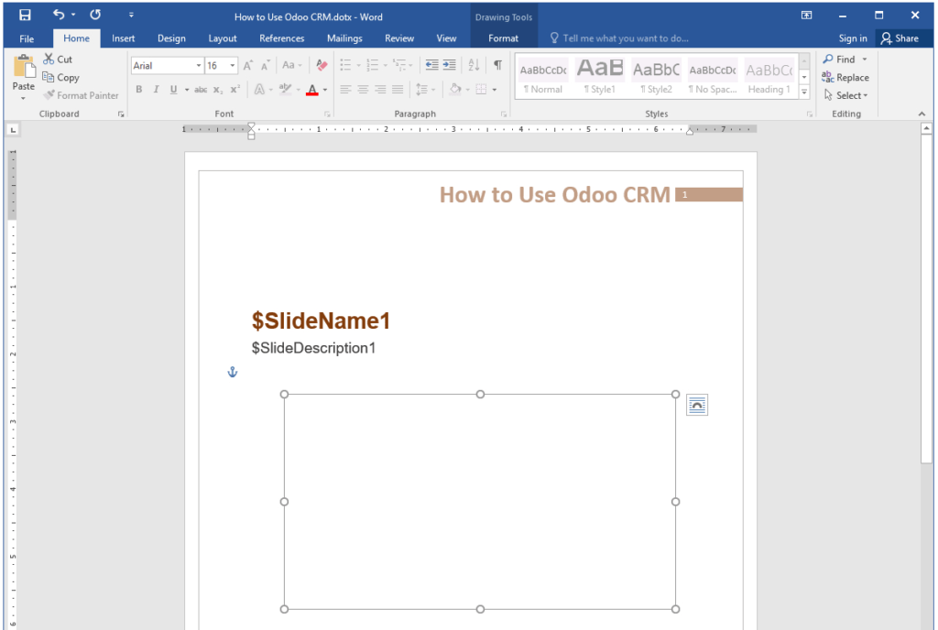Viewport: 938px width, 630px height.
Task: Enable subscript formatting
Action: pyautogui.click(x=217, y=90)
